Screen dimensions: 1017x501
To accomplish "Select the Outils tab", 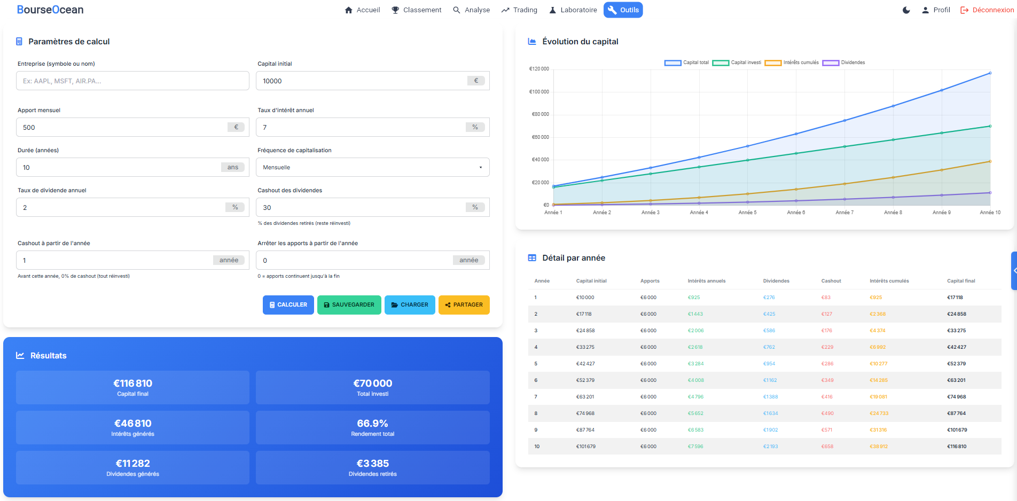I will coord(623,10).
